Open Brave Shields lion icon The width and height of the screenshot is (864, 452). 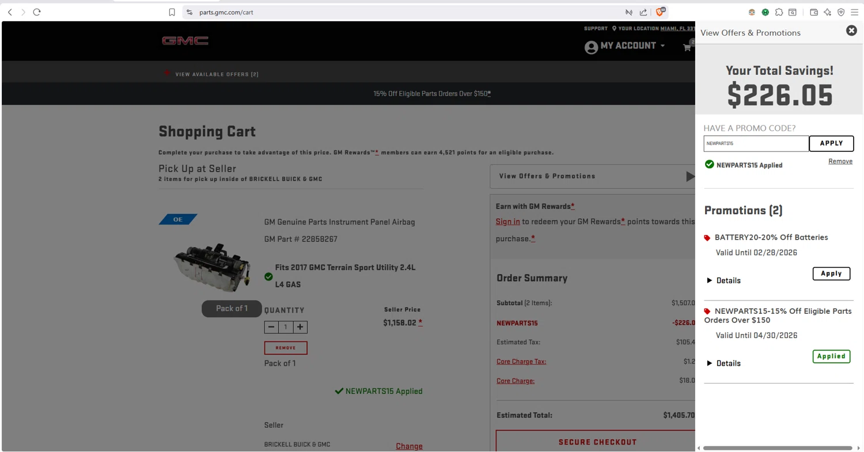661,12
